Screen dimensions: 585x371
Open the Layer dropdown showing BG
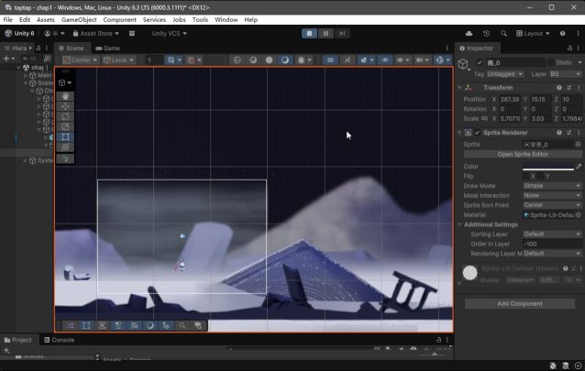(x=565, y=74)
